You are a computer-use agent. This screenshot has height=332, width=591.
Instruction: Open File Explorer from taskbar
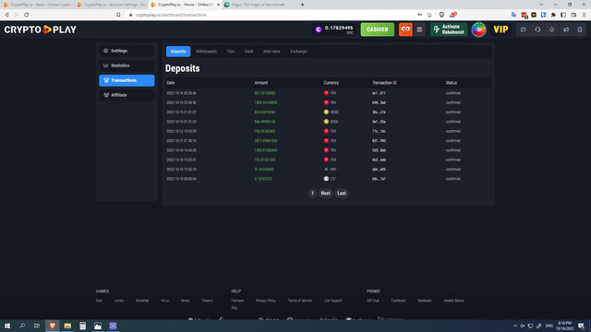[x=67, y=326]
